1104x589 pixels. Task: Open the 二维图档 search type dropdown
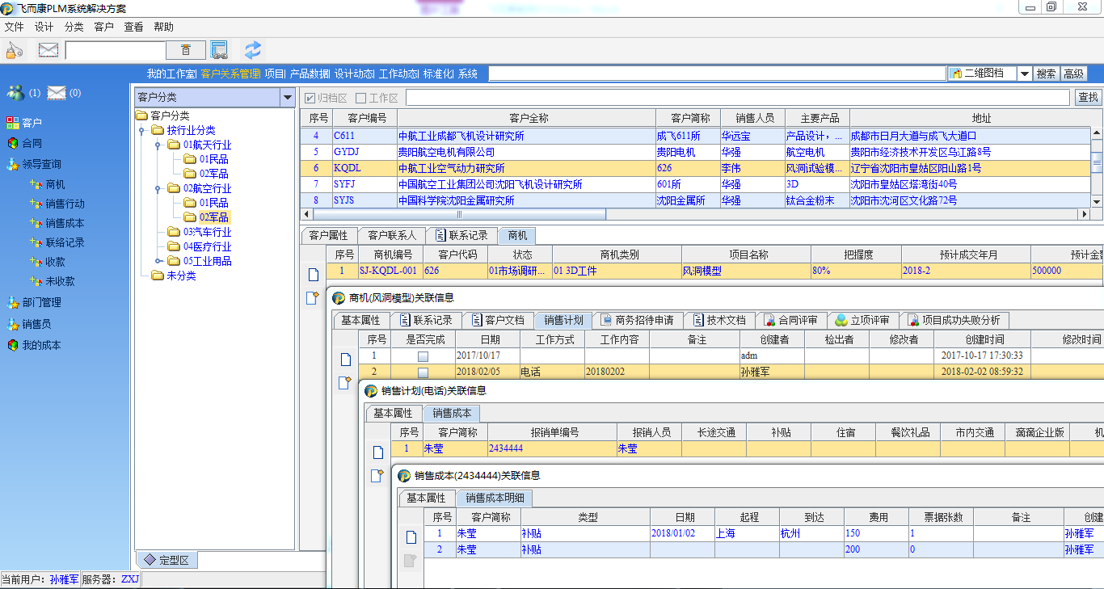1024,74
